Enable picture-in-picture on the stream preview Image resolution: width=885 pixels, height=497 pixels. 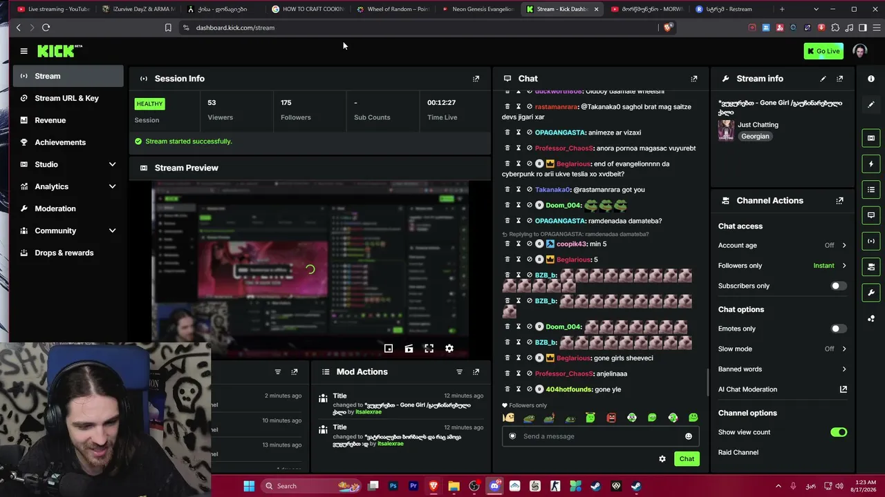pos(389,349)
